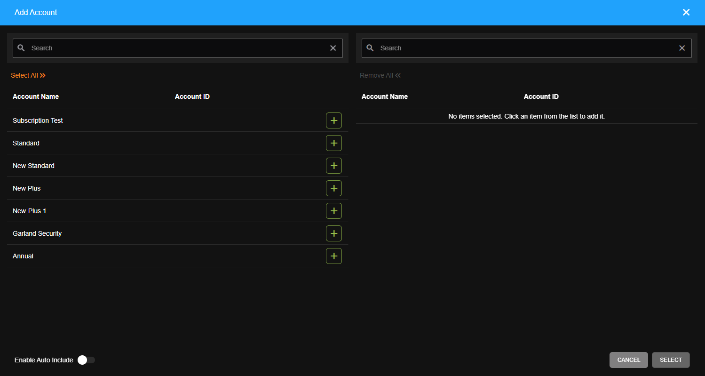
Task: Add the New Plus 1 account
Action: pos(333,211)
